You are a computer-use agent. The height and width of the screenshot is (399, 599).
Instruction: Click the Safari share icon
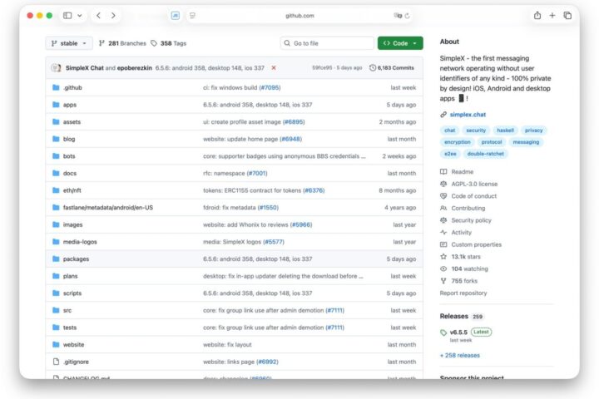tap(537, 15)
